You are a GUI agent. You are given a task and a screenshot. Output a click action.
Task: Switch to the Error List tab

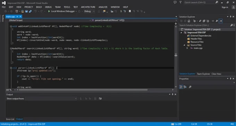pos(10,119)
